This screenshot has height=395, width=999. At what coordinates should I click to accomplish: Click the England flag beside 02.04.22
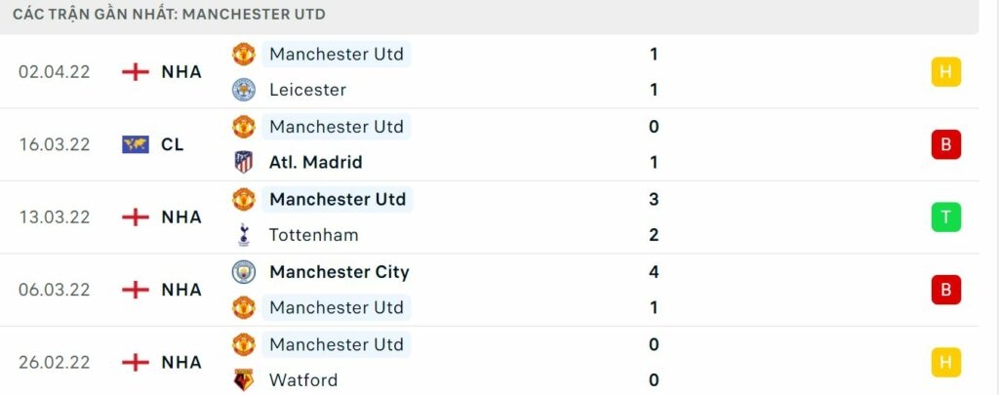pyautogui.click(x=136, y=72)
